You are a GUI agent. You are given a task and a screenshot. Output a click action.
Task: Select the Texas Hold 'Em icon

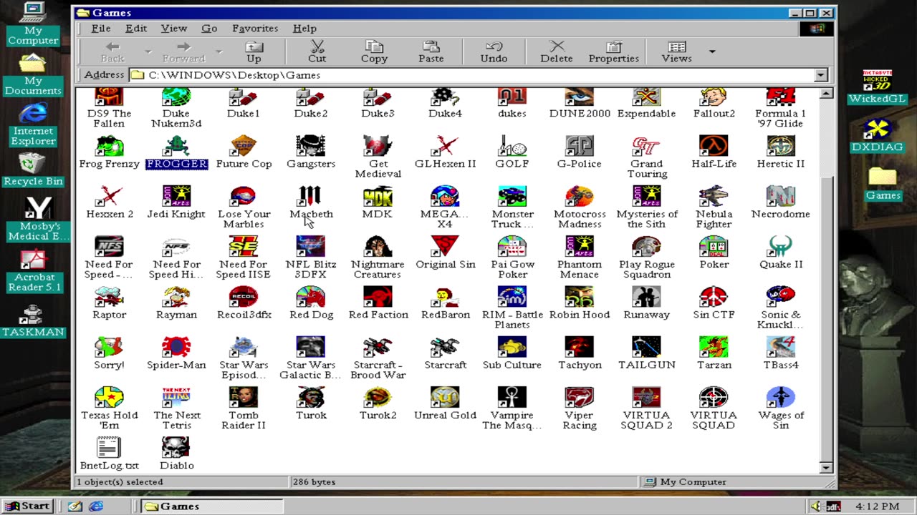pos(109,397)
